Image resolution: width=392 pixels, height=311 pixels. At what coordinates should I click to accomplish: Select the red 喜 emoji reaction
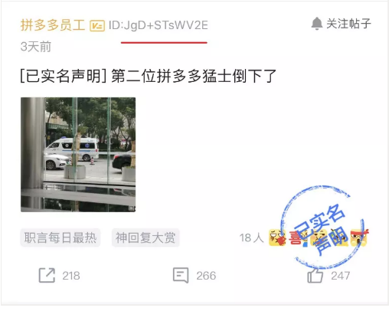point(296,238)
